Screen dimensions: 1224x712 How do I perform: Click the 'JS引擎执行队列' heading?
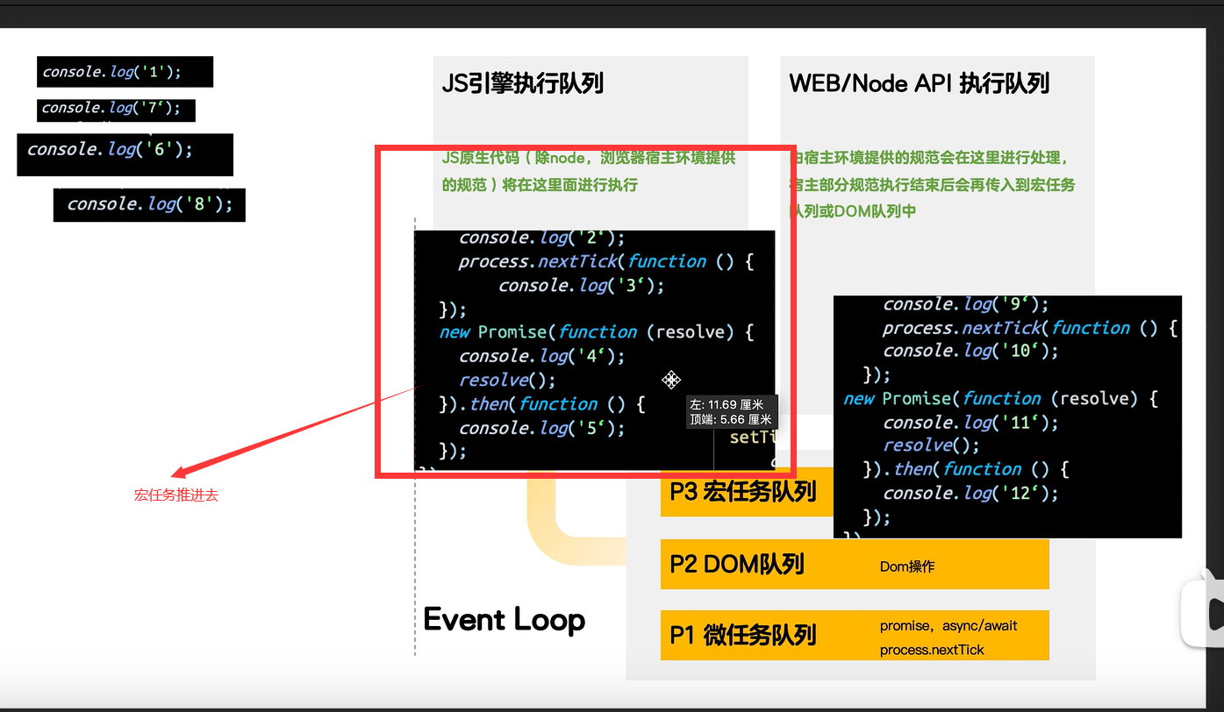point(523,84)
